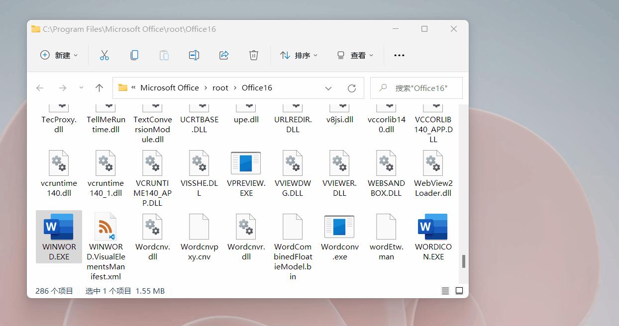Click the Cut scissors icon on the toolbar
Viewport: 619px width, 326px height.
point(104,55)
